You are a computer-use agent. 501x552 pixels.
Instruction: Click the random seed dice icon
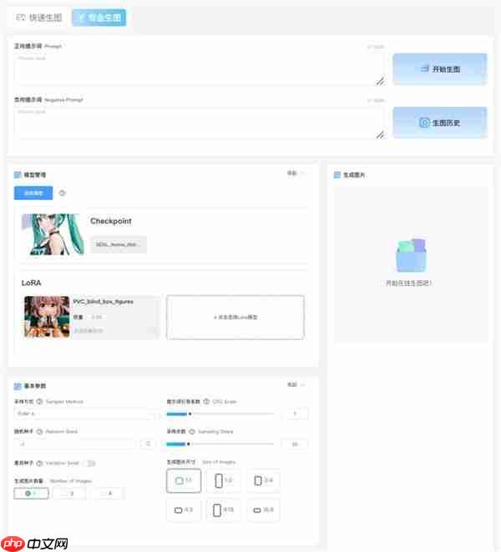[149, 444]
